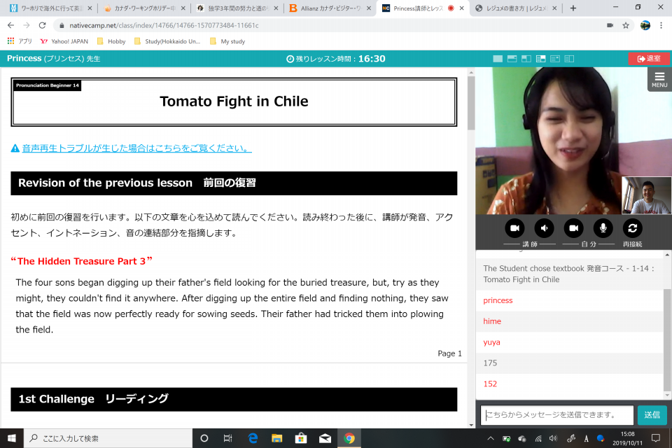Open the Chrome three-dot menu

tap(661, 25)
